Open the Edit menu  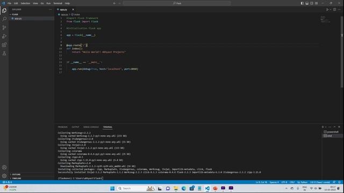[16, 3]
